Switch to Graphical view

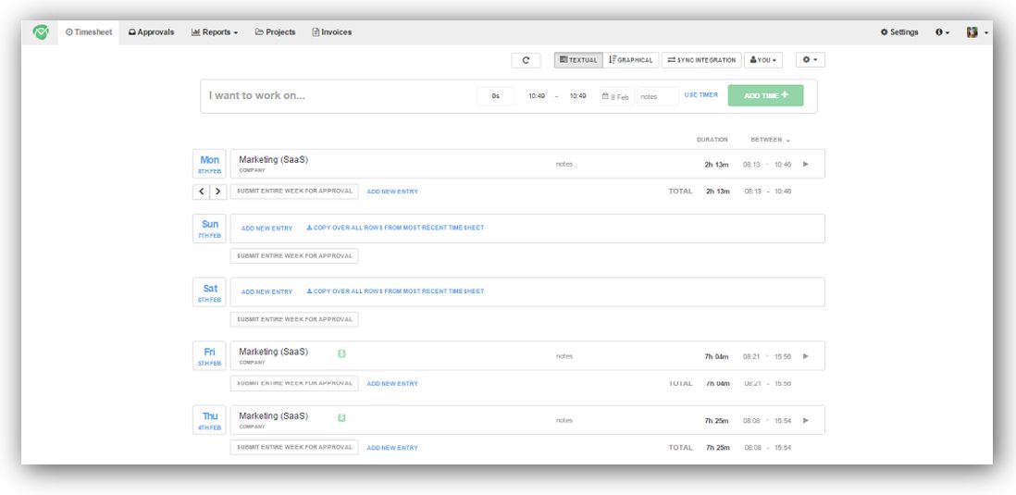[631, 60]
